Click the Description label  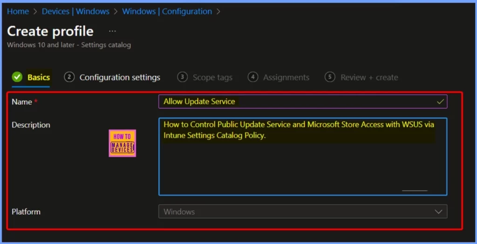pos(31,125)
